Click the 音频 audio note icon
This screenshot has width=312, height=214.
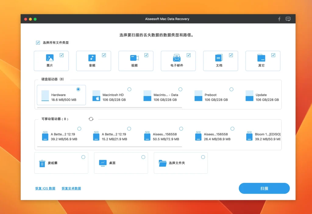point(92,58)
